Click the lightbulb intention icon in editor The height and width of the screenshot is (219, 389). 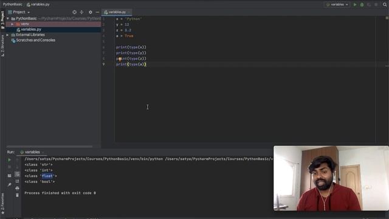tap(120, 59)
